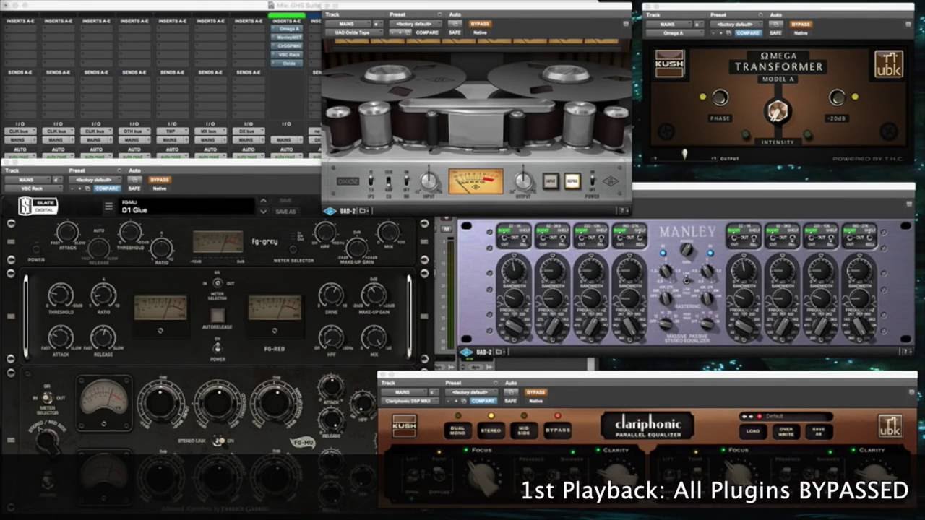Screen dimensions: 925x520
Task: Go to next preset with down arrow in Slate rack
Action: 264,212
